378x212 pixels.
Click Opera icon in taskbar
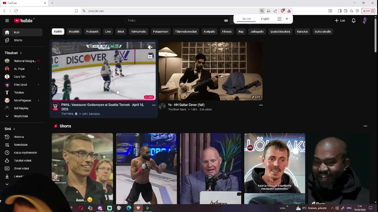[x=81, y=208]
